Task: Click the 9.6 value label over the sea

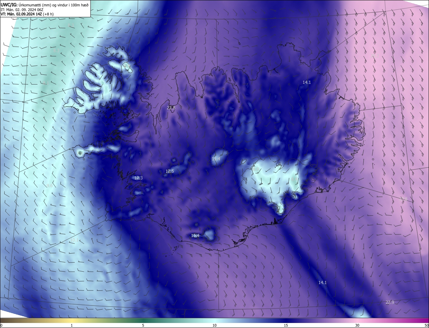Action: pos(50,185)
